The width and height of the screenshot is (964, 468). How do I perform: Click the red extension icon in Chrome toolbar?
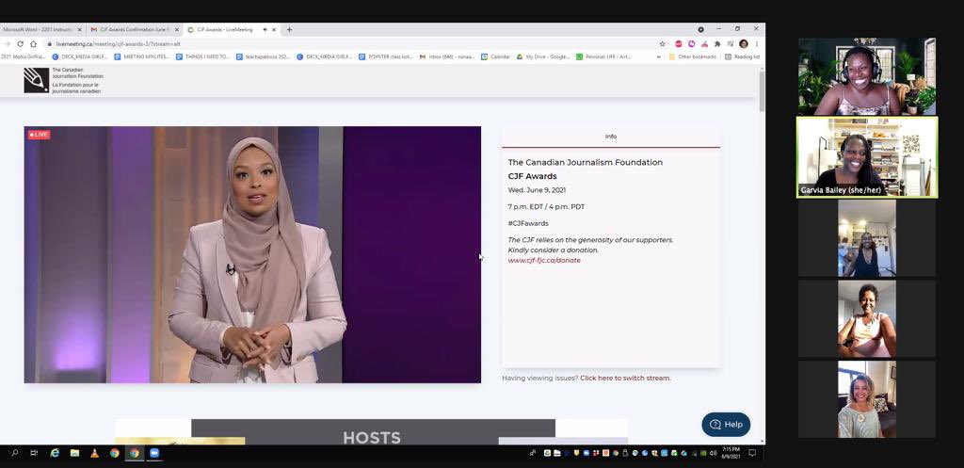(679, 43)
